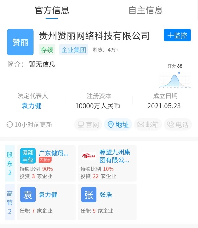Select the 简介 暂无信息 text

(31, 64)
